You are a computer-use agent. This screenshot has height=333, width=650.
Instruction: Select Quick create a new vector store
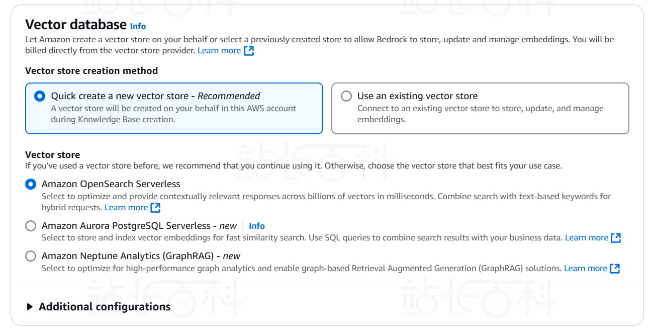(40, 96)
